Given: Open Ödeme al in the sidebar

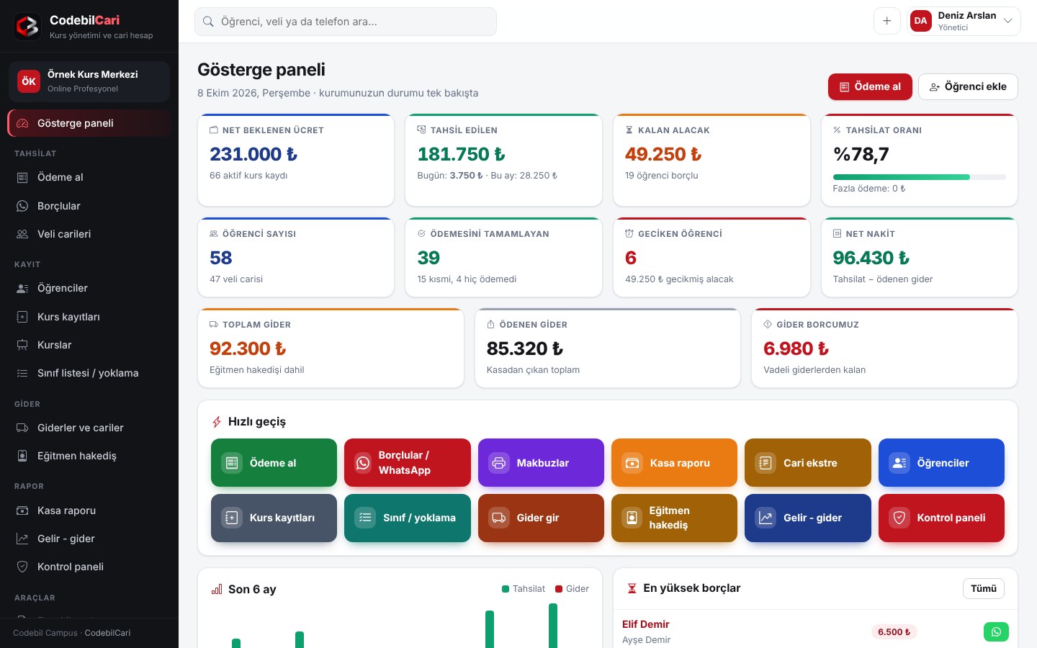Looking at the screenshot, I should (89, 177).
